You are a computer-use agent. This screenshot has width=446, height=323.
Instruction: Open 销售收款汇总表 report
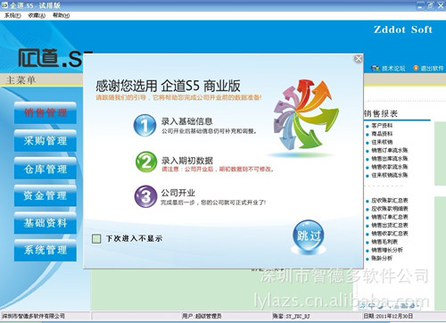click(x=390, y=234)
